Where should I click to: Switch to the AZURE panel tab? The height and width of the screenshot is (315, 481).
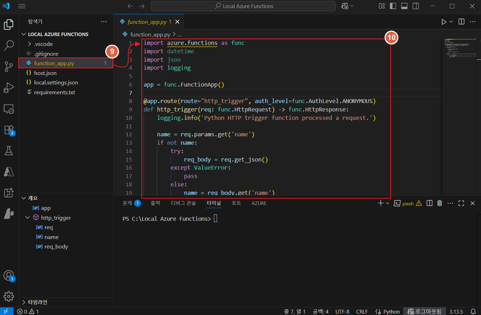pyautogui.click(x=259, y=203)
